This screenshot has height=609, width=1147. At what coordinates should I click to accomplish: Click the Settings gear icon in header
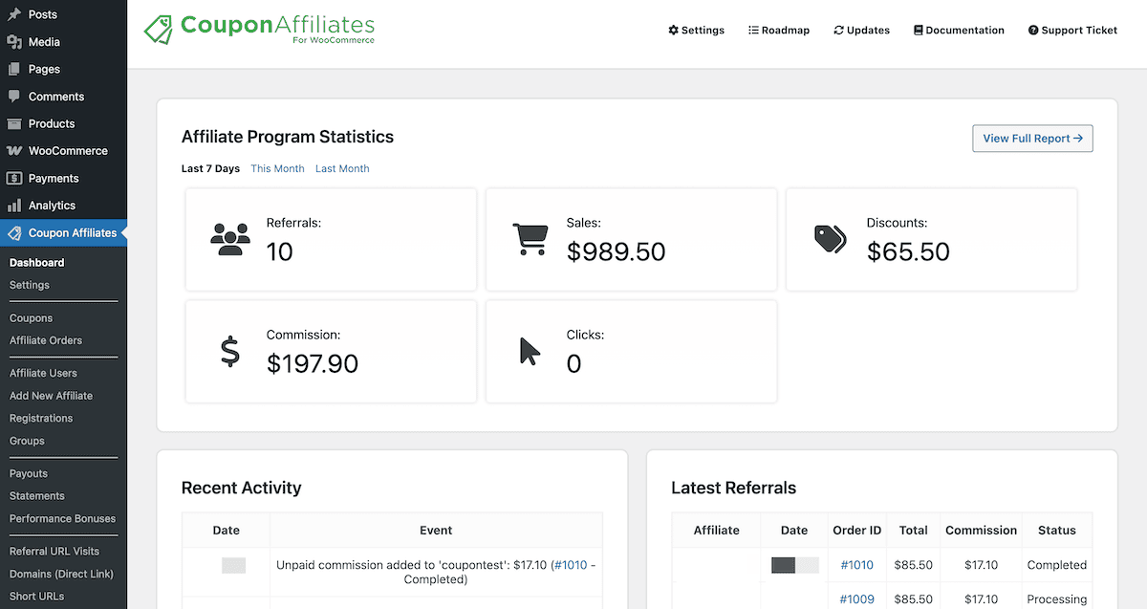pyautogui.click(x=673, y=30)
